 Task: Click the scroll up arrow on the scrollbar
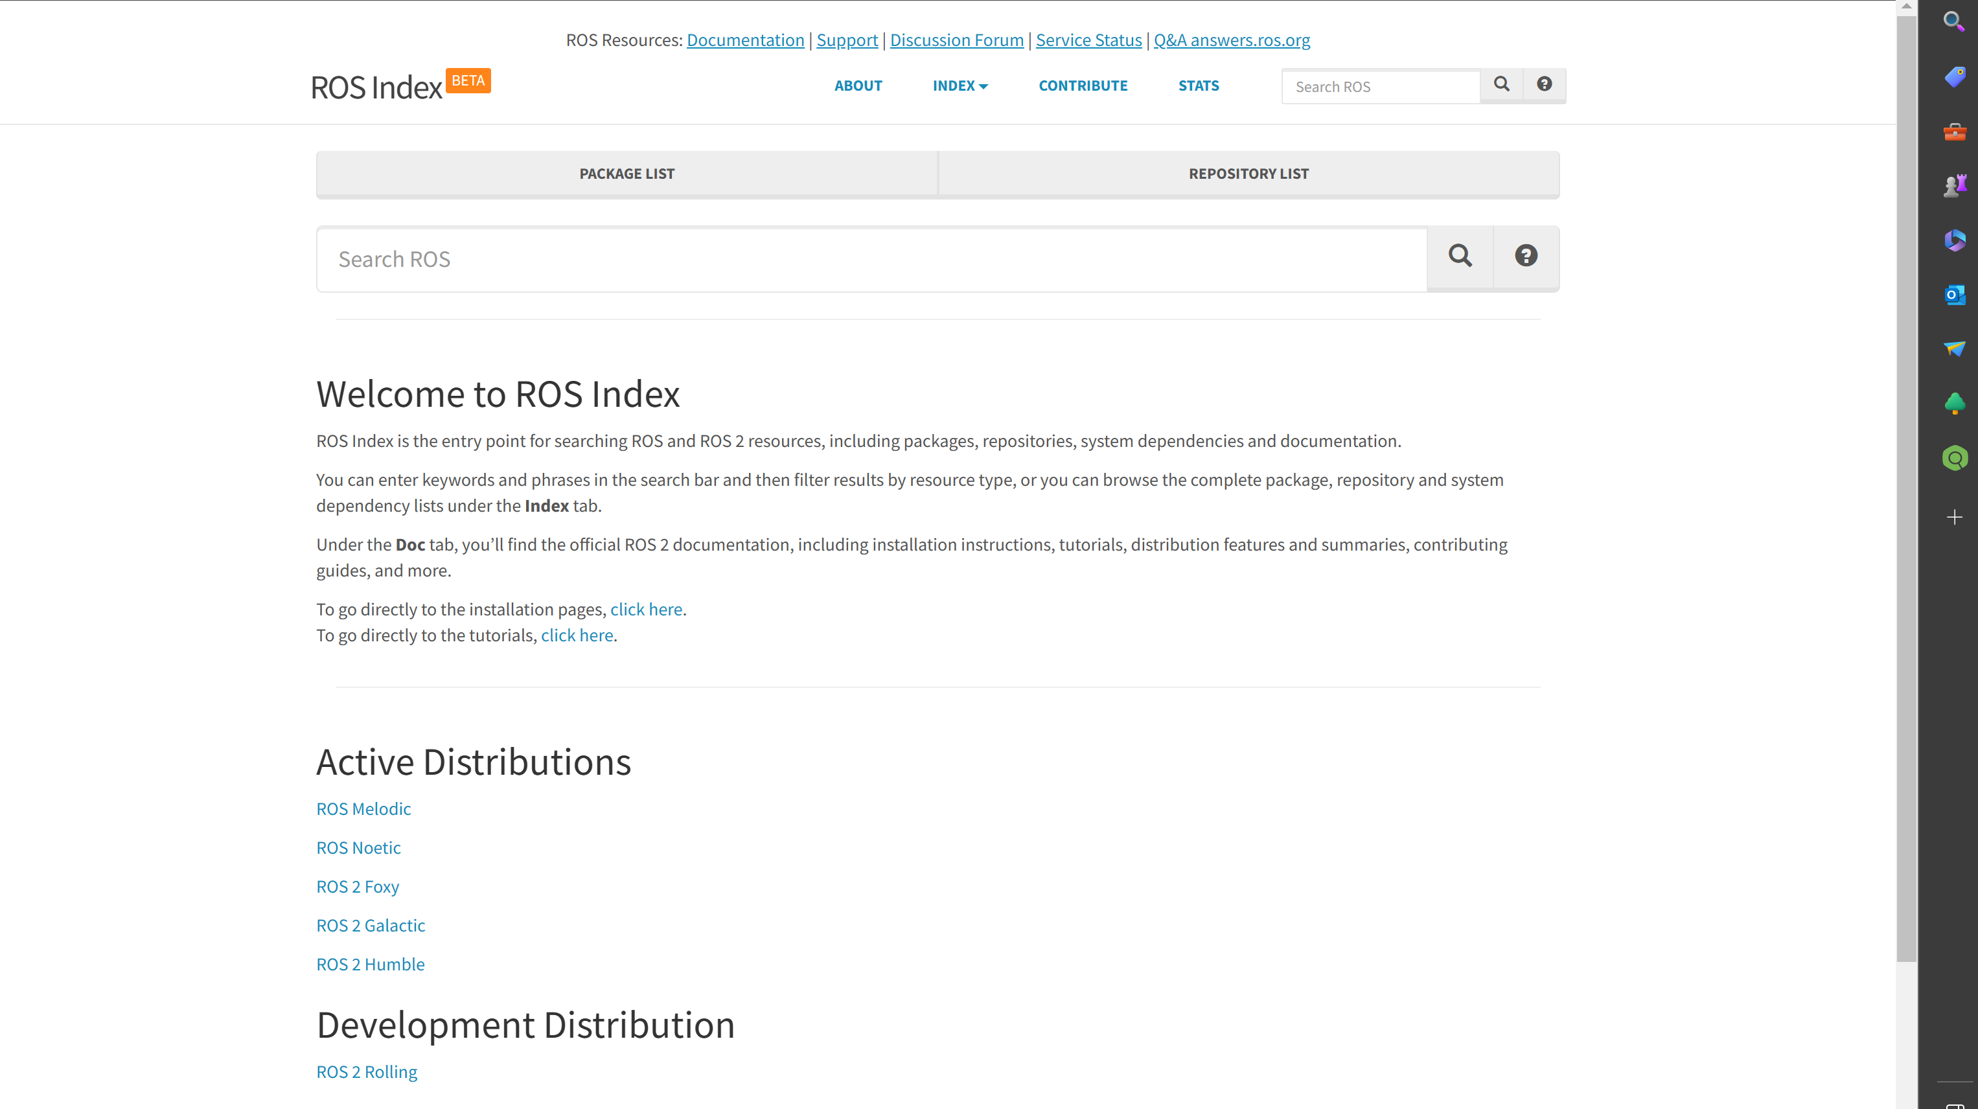(x=1907, y=6)
